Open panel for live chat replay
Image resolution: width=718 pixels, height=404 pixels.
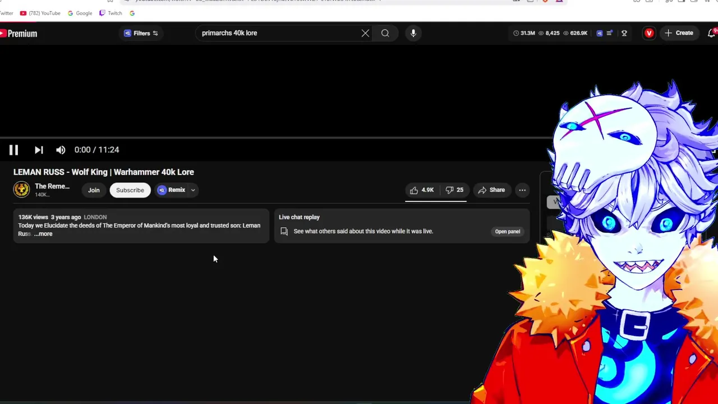point(507,231)
